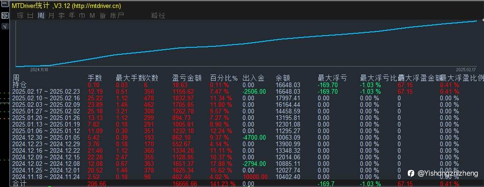Click trade count 478
Viewport: 484px width, 187px height.
tap(149, 98)
